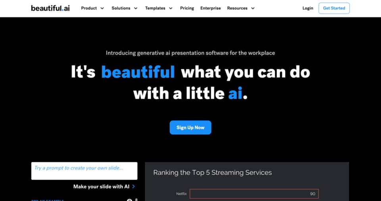Open the Enterprise page
381x201 pixels.
tap(210, 8)
